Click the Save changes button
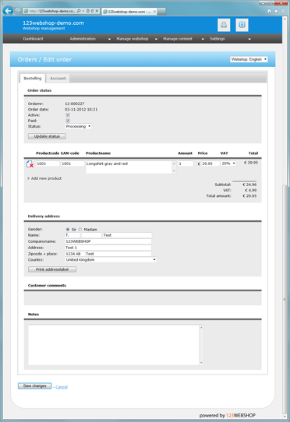 35,386
